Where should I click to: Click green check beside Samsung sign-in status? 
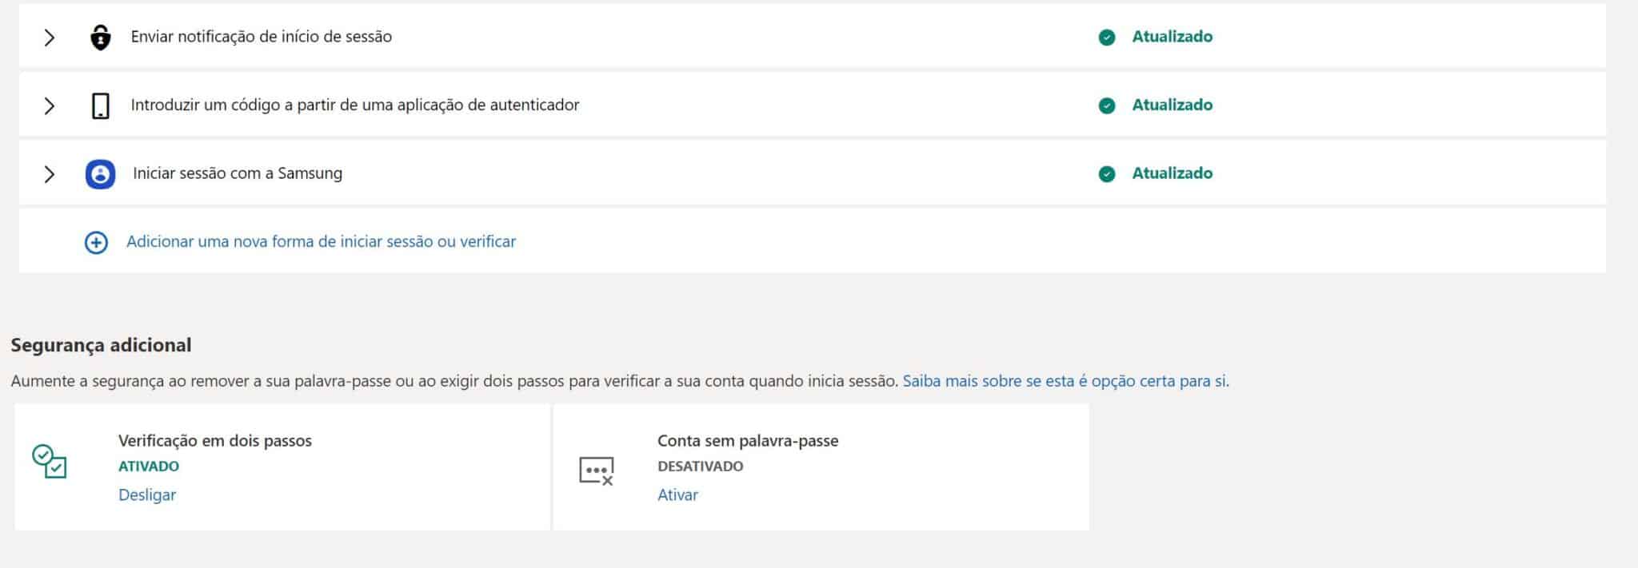click(x=1107, y=174)
